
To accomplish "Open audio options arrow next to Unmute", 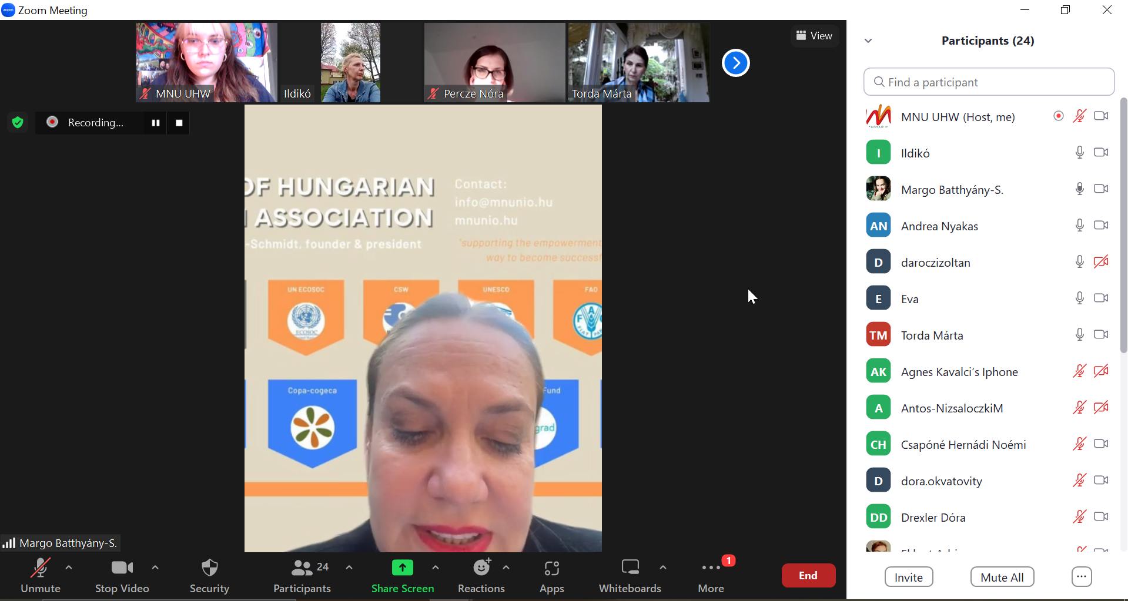I will click(69, 568).
